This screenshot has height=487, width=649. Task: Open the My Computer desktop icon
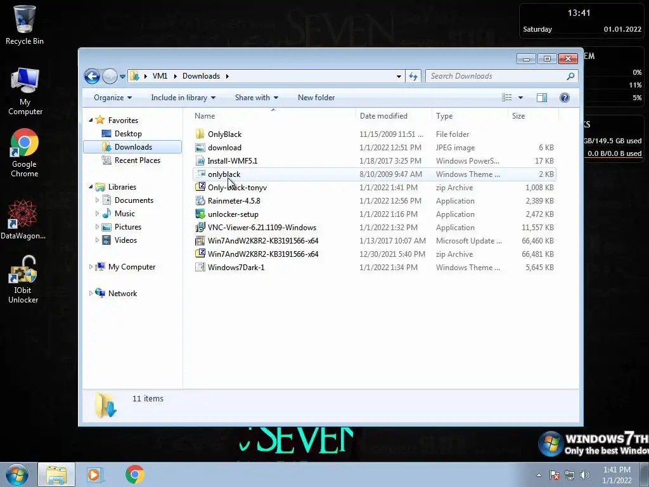[x=25, y=91]
